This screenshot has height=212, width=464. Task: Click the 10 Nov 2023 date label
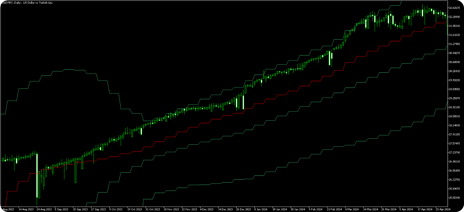[x=171, y=209]
